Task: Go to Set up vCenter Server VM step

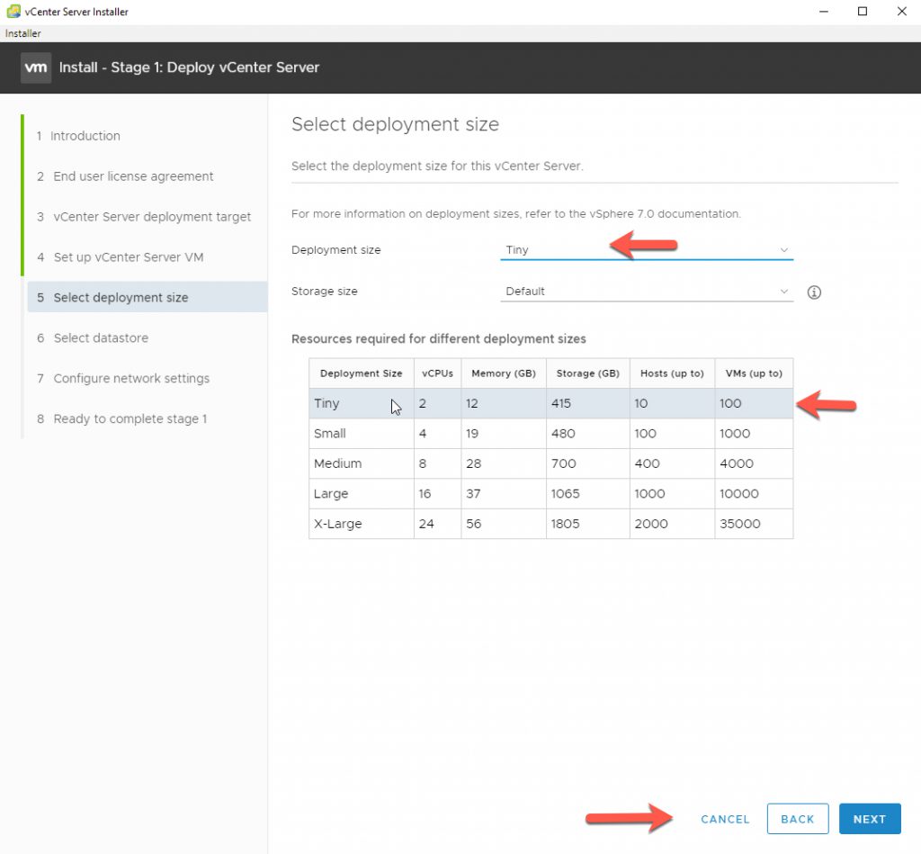Action: pos(120,257)
